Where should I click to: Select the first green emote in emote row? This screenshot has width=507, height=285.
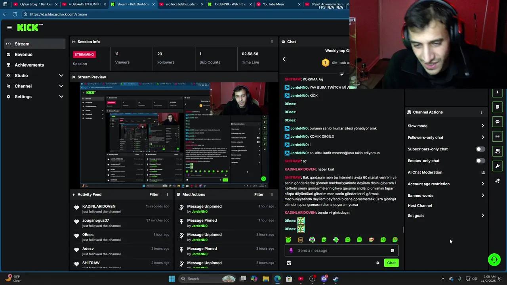pyautogui.click(x=288, y=239)
